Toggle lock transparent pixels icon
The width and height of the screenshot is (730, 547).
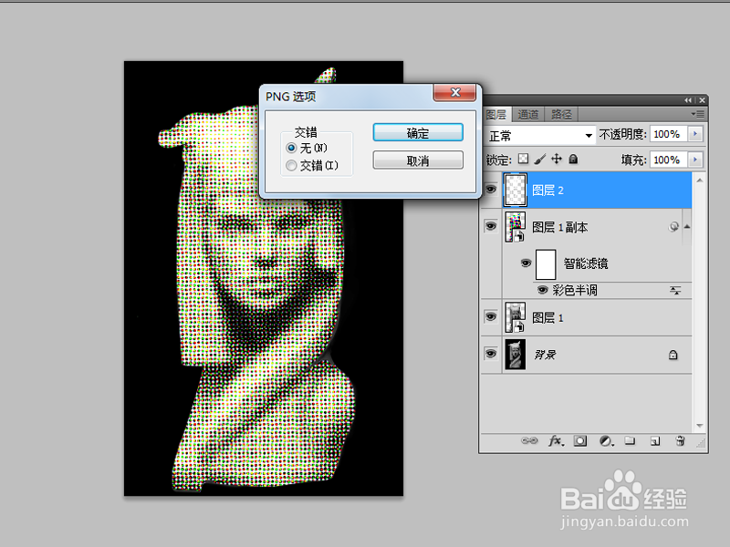pos(523,159)
